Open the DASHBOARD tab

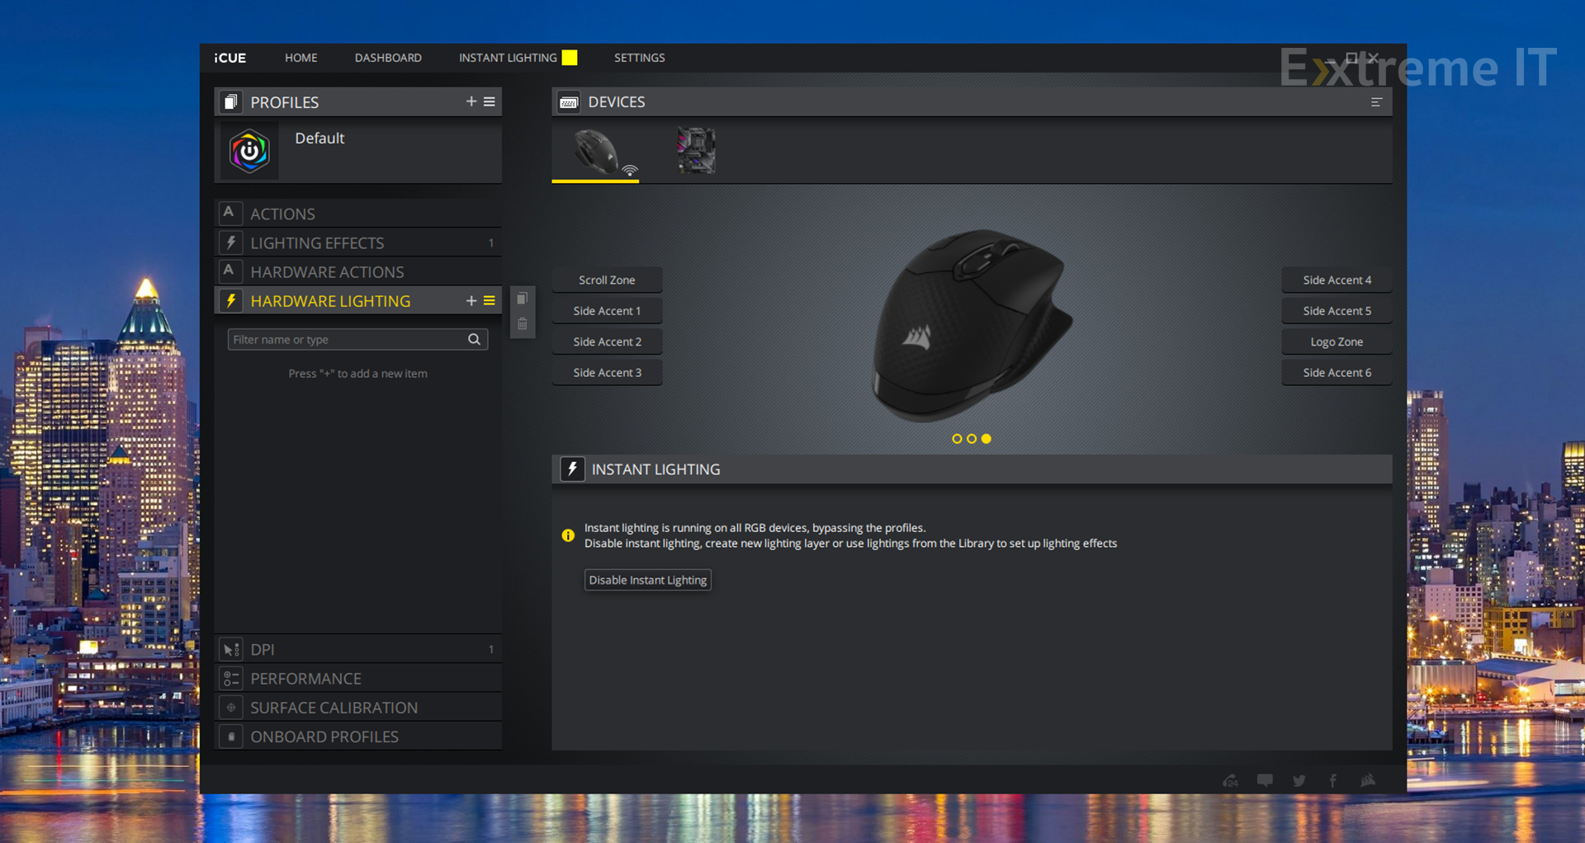388,58
